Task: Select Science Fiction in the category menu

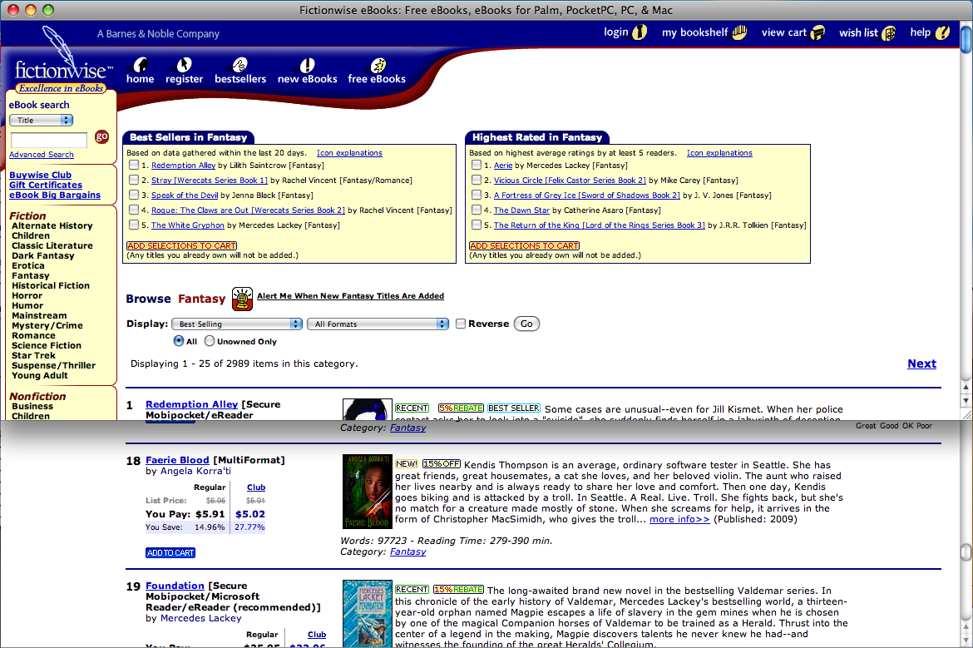Action: coord(47,345)
